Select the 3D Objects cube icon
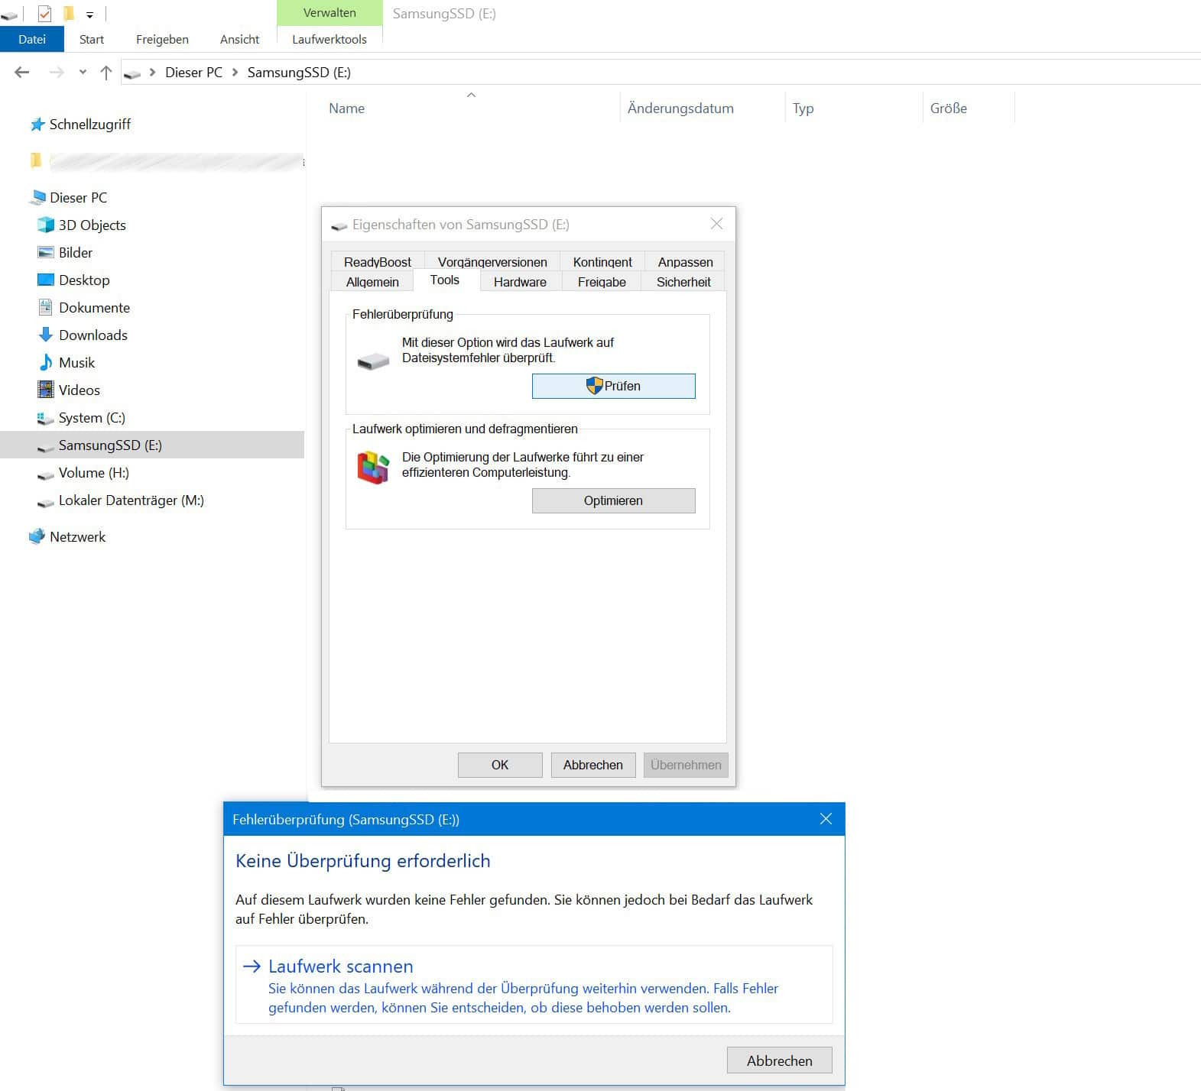The image size is (1201, 1091). pyautogui.click(x=46, y=225)
